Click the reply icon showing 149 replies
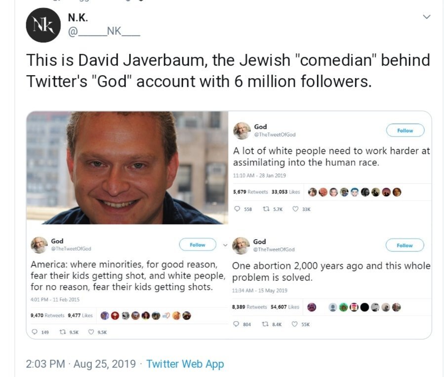The height and width of the screenshot is (377, 444). point(34,332)
